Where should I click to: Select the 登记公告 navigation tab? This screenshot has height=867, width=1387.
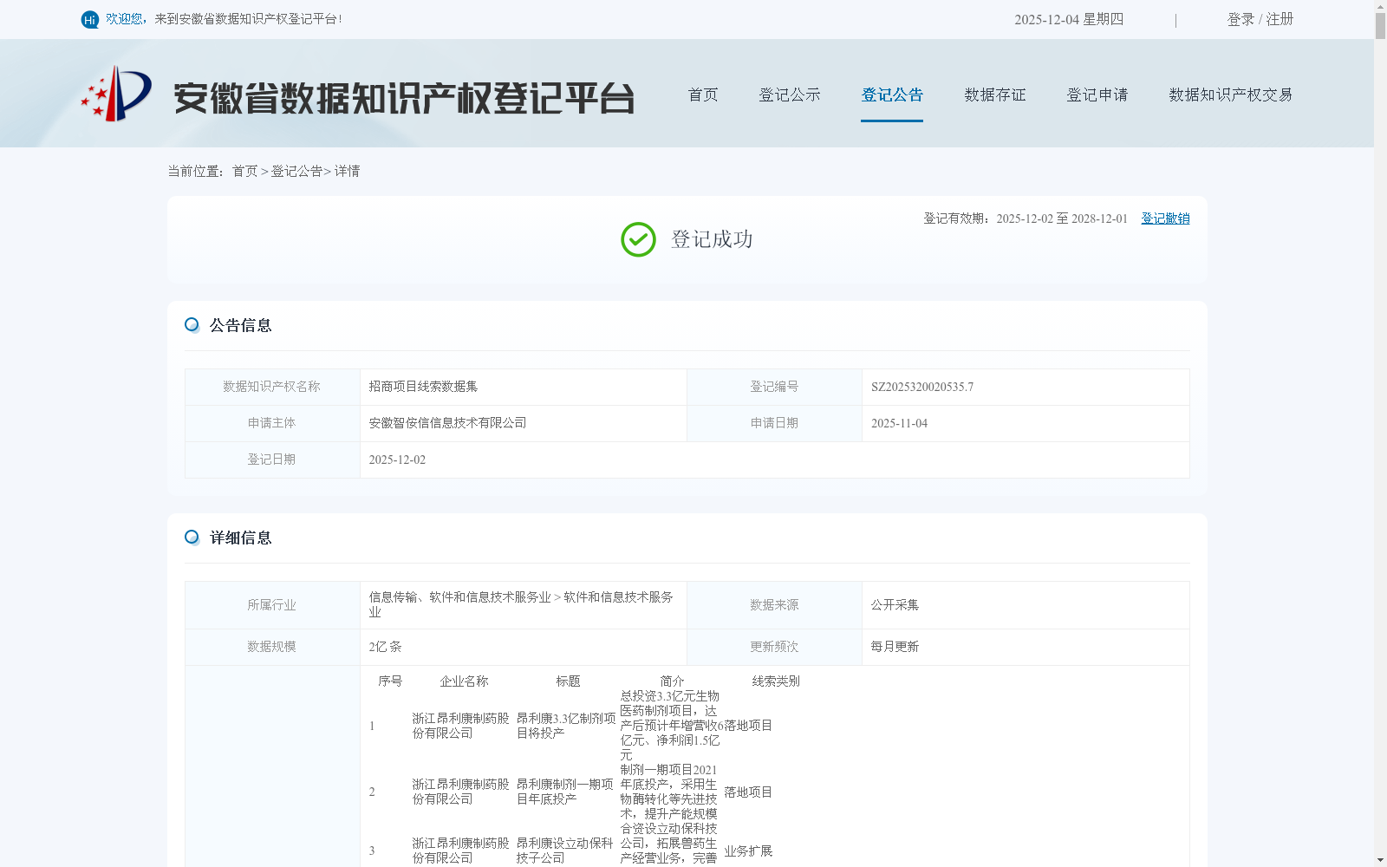[892, 95]
